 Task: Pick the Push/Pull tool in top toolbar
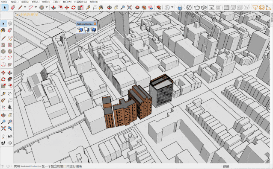[x=53, y=8]
